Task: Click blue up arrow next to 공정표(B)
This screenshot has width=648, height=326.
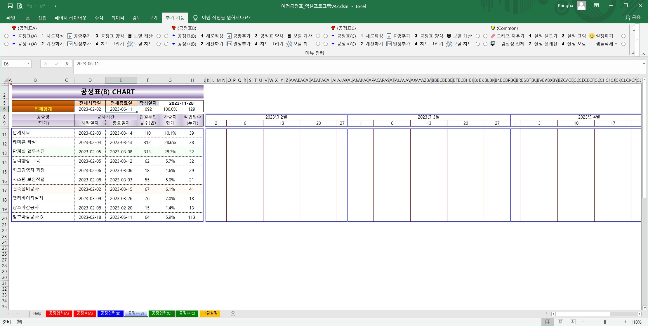Action: 173,36
